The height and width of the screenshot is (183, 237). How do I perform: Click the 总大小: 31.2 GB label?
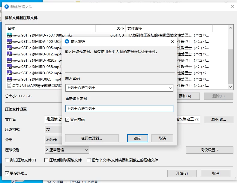[x=18, y=96]
